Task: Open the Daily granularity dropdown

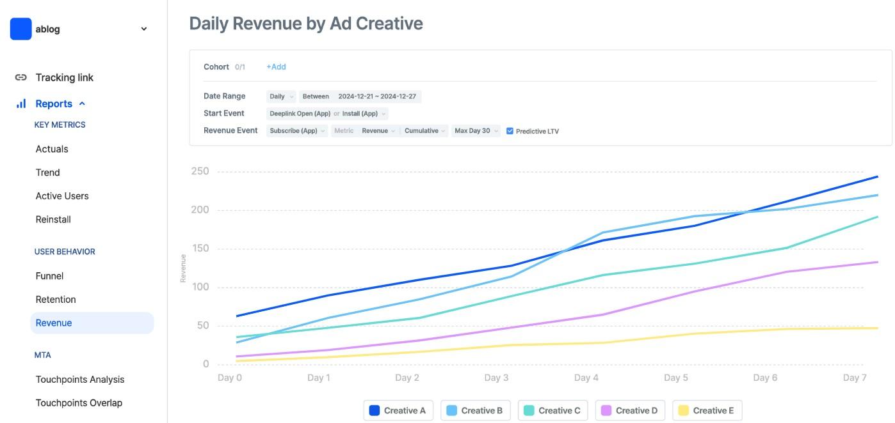Action: pyautogui.click(x=282, y=96)
